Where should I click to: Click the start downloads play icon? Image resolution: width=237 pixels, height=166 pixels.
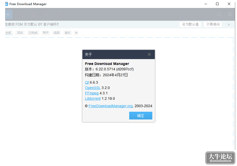point(21,15)
